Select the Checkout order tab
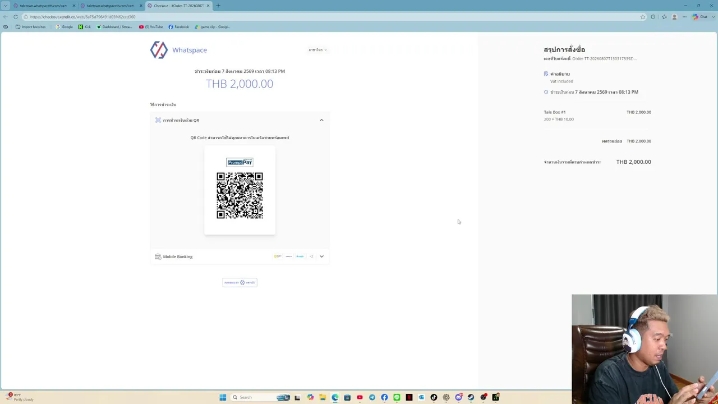This screenshot has width=718, height=404. coord(178,6)
